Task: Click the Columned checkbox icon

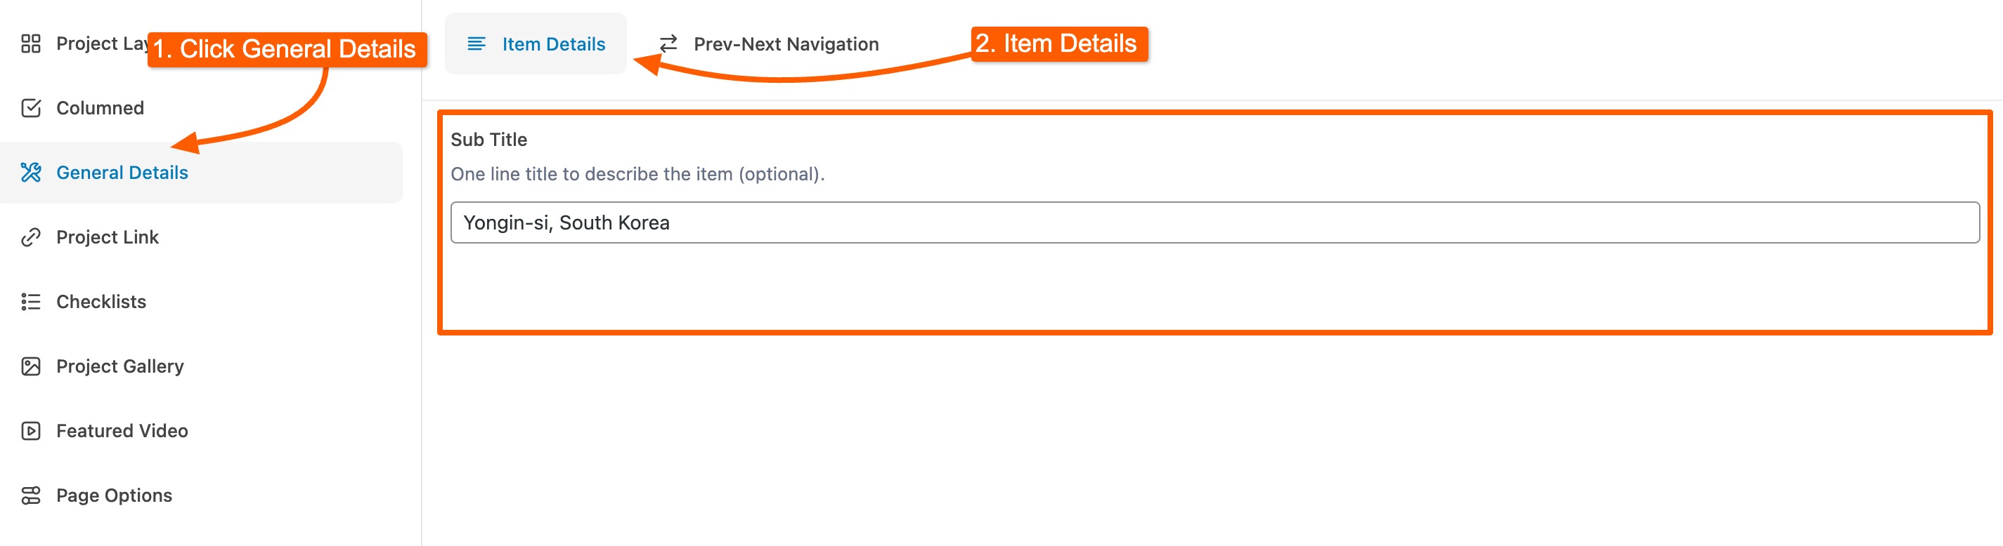Action: pyautogui.click(x=30, y=108)
